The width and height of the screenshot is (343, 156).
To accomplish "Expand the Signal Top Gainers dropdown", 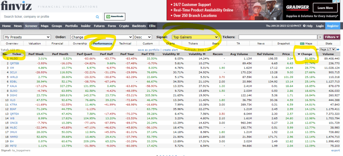I will [195, 37].
